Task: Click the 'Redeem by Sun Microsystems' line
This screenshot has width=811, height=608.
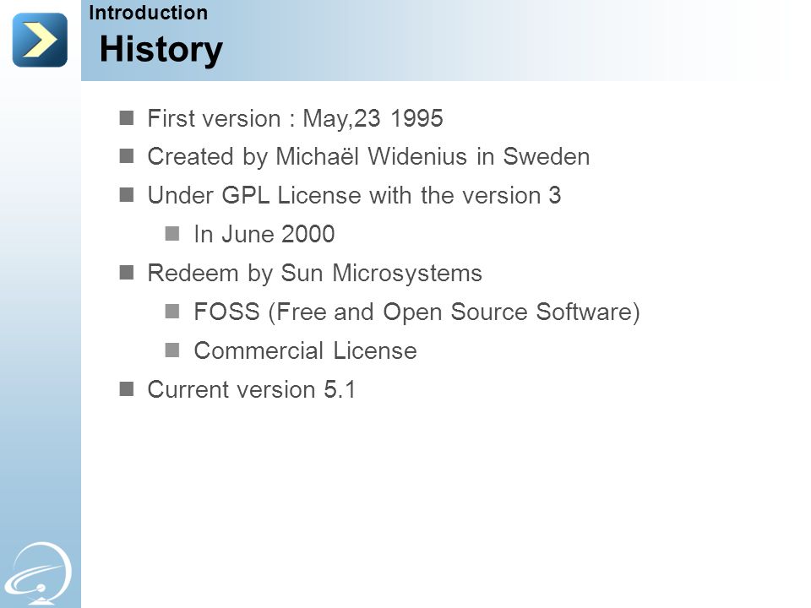Action: pyautogui.click(x=315, y=273)
